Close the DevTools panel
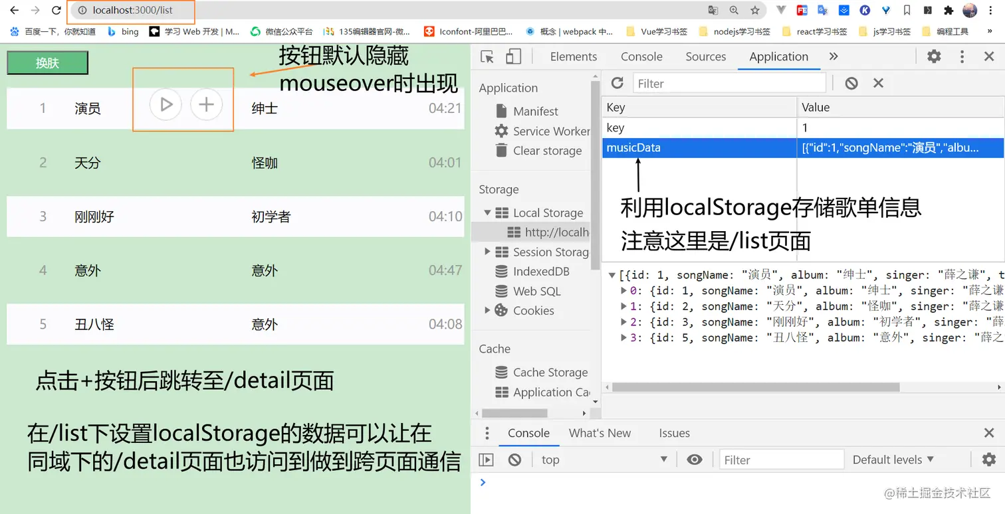 coord(989,57)
